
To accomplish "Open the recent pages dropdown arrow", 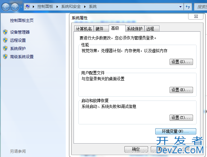I will 21,7.
